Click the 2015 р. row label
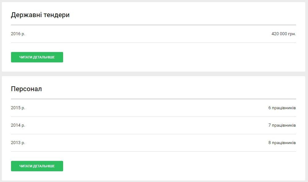Image resolution: width=308 pixels, height=182 pixels. tap(18, 108)
